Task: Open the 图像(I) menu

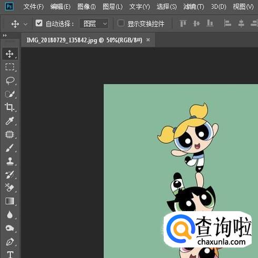Action: pyautogui.click(x=86, y=7)
